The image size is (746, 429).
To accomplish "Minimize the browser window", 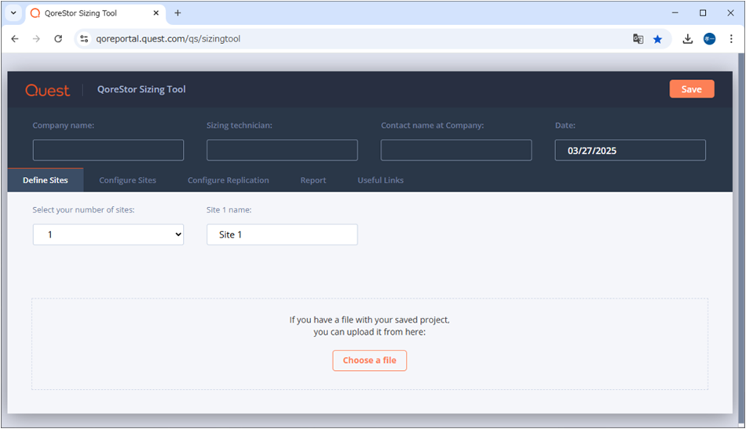I will coord(675,13).
